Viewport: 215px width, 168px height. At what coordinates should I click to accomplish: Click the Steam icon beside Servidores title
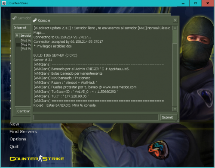(x=15, y=18)
